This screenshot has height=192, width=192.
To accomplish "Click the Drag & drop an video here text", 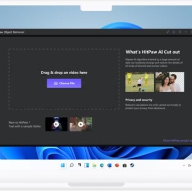I will coord(64,73).
